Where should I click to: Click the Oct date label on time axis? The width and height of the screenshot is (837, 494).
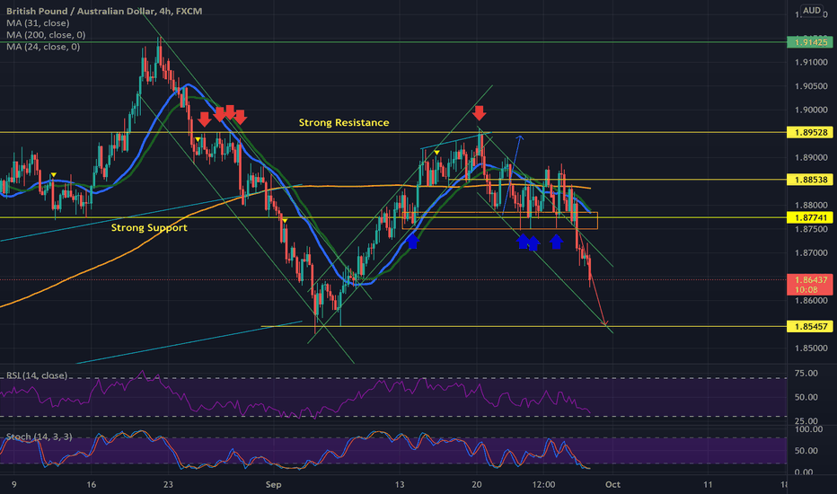(612, 484)
